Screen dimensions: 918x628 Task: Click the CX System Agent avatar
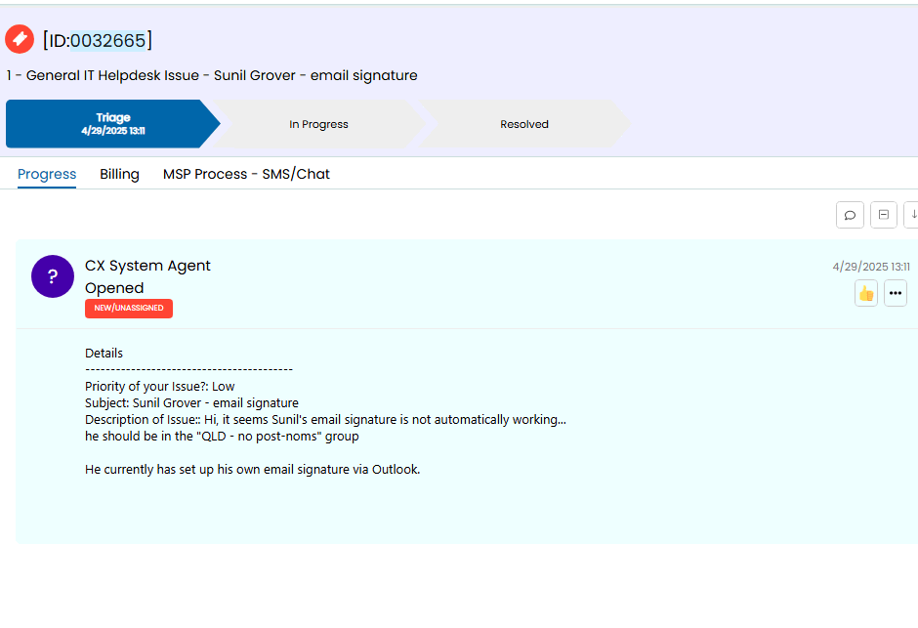point(53,276)
